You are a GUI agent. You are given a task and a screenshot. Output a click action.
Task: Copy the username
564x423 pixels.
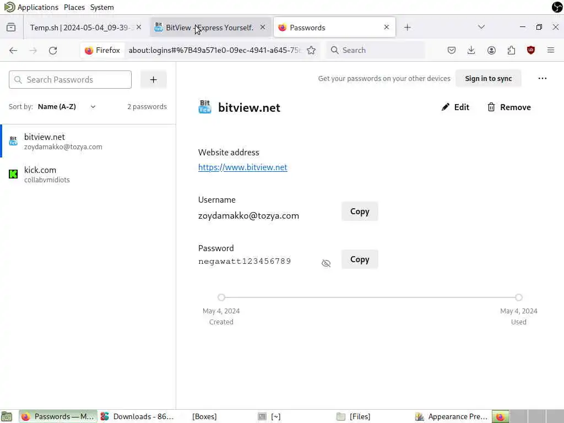360,211
